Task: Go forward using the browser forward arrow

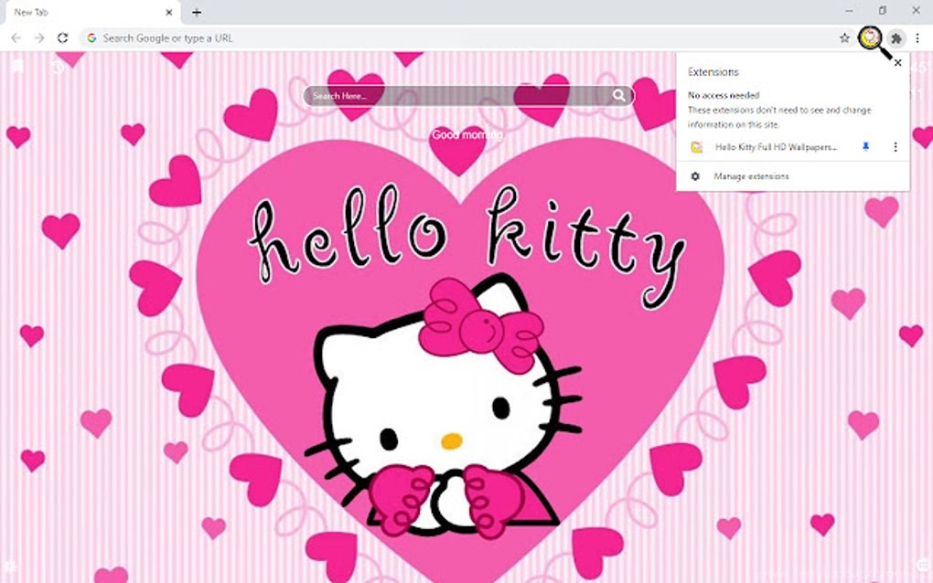Action: click(39, 38)
